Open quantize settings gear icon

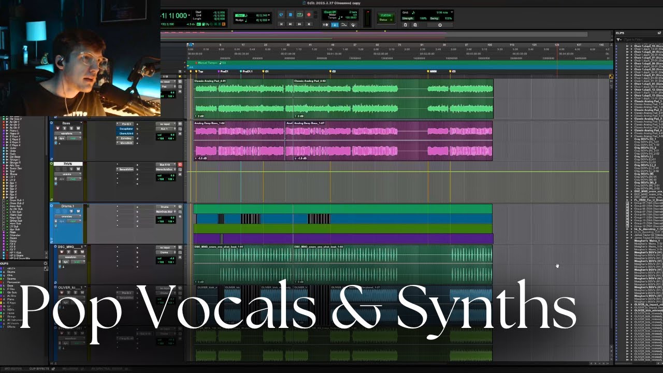pos(440,24)
